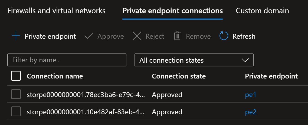Open the All connection states dropdown
308x125 pixels.
[194, 60]
